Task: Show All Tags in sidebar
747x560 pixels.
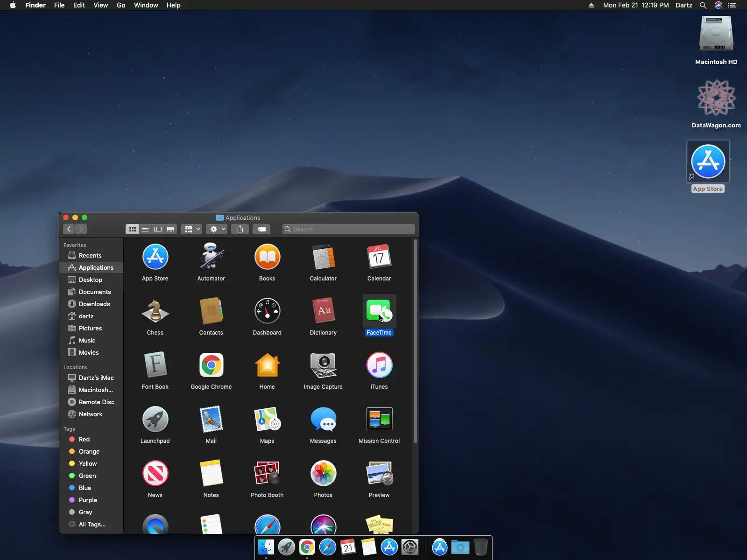Action: pos(91,524)
